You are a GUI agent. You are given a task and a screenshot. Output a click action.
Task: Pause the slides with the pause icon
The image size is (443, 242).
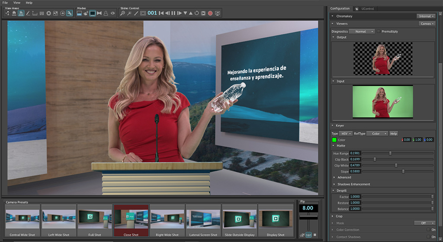point(173,13)
